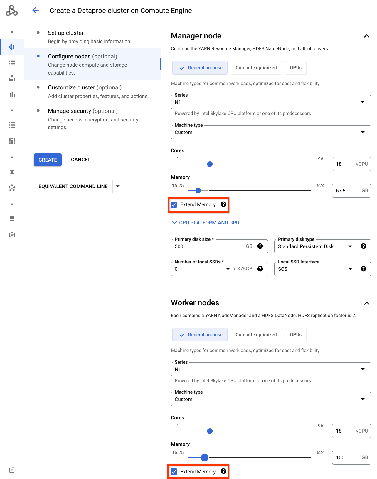Screen dimensions: 377x479
Task: Click the Primary disk size input field
Action: coord(208,247)
